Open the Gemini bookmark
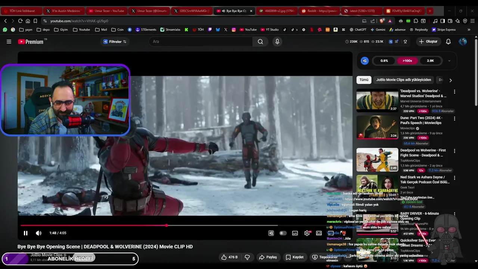The width and height of the screenshot is (478, 269). (x=378, y=30)
